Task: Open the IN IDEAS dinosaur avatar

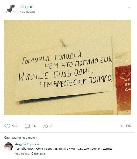Action: (10, 9)
